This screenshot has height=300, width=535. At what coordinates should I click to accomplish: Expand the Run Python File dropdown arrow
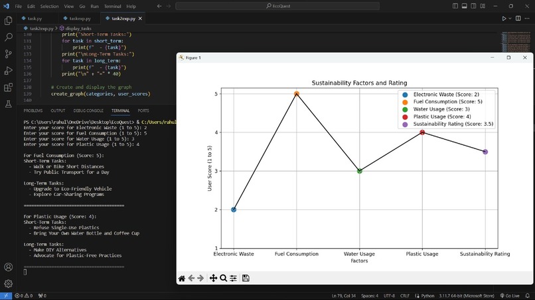(x=510, y=19)
